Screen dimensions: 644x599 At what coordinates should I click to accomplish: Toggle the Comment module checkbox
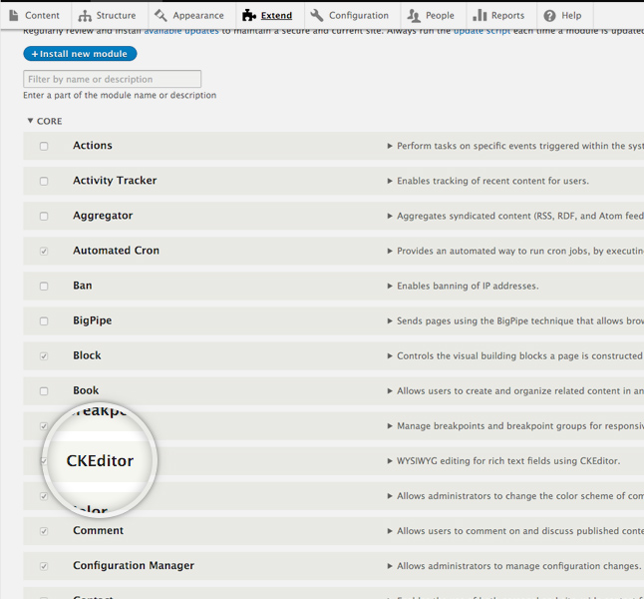pyautogui.click(x=44, y=531)
